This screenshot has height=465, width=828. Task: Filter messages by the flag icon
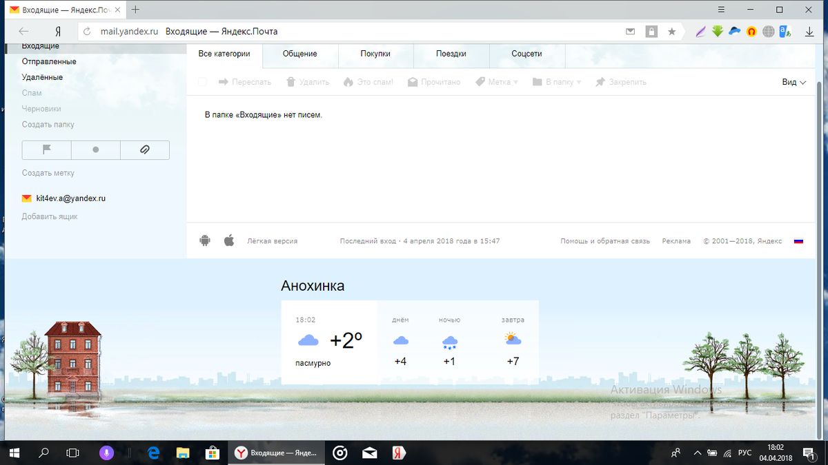point(47,149)
